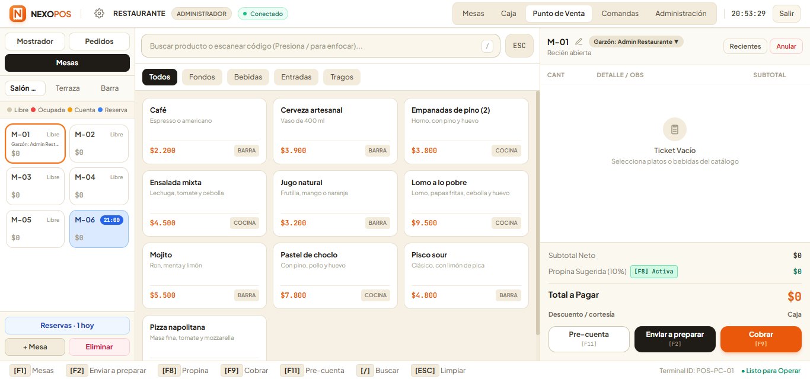Click the ADMINISTRADOR role badge
This screenshot has width=810, height=379.
click(x=202, y=14)
